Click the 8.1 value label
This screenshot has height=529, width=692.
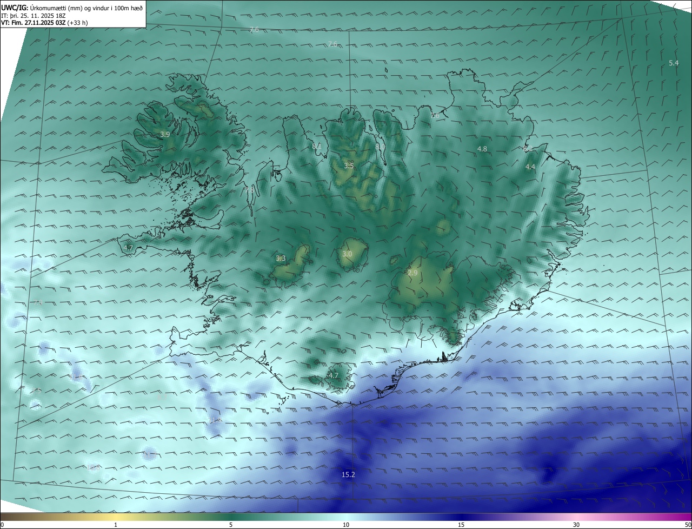317,146
